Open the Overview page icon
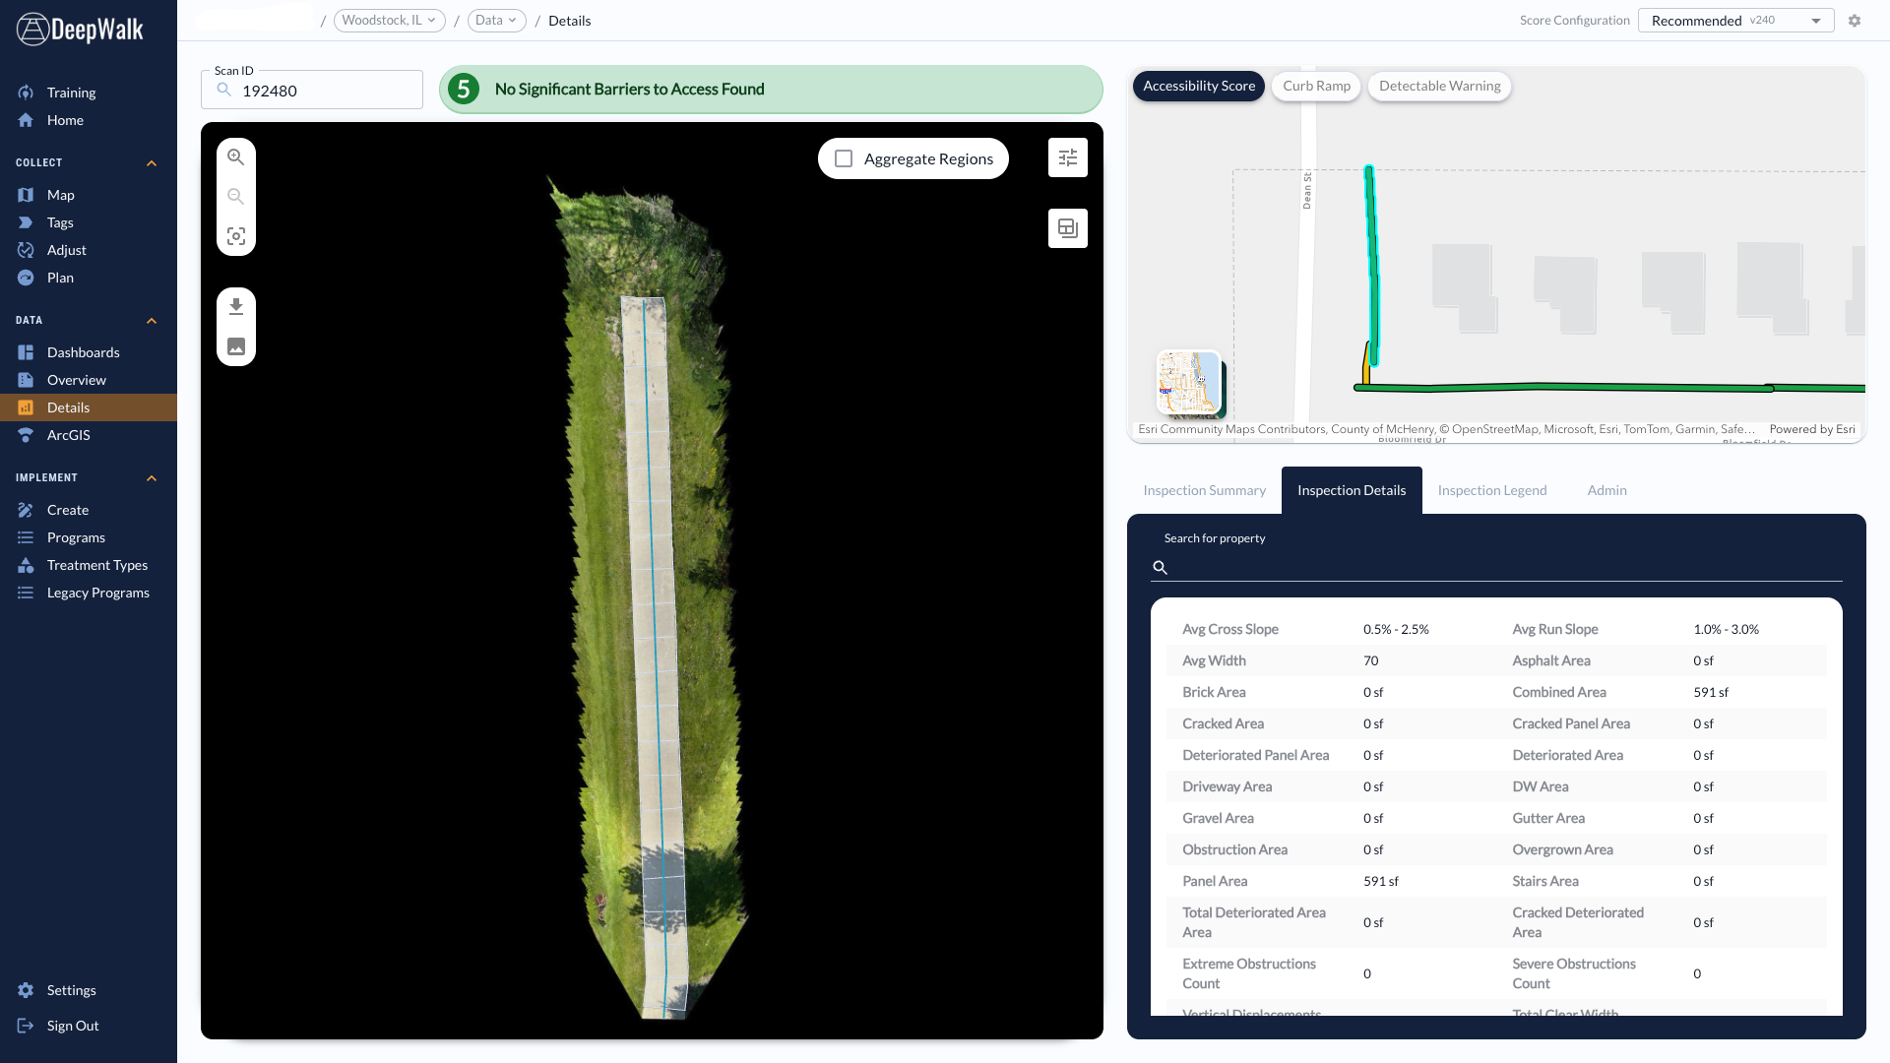 point(26,380)
